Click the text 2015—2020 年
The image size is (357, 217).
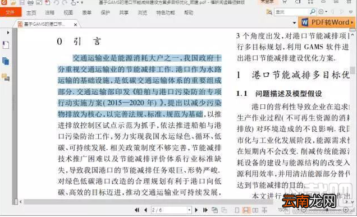tap(132, 103)
